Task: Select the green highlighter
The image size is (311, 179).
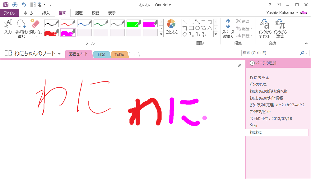Action: pos(134,23)
